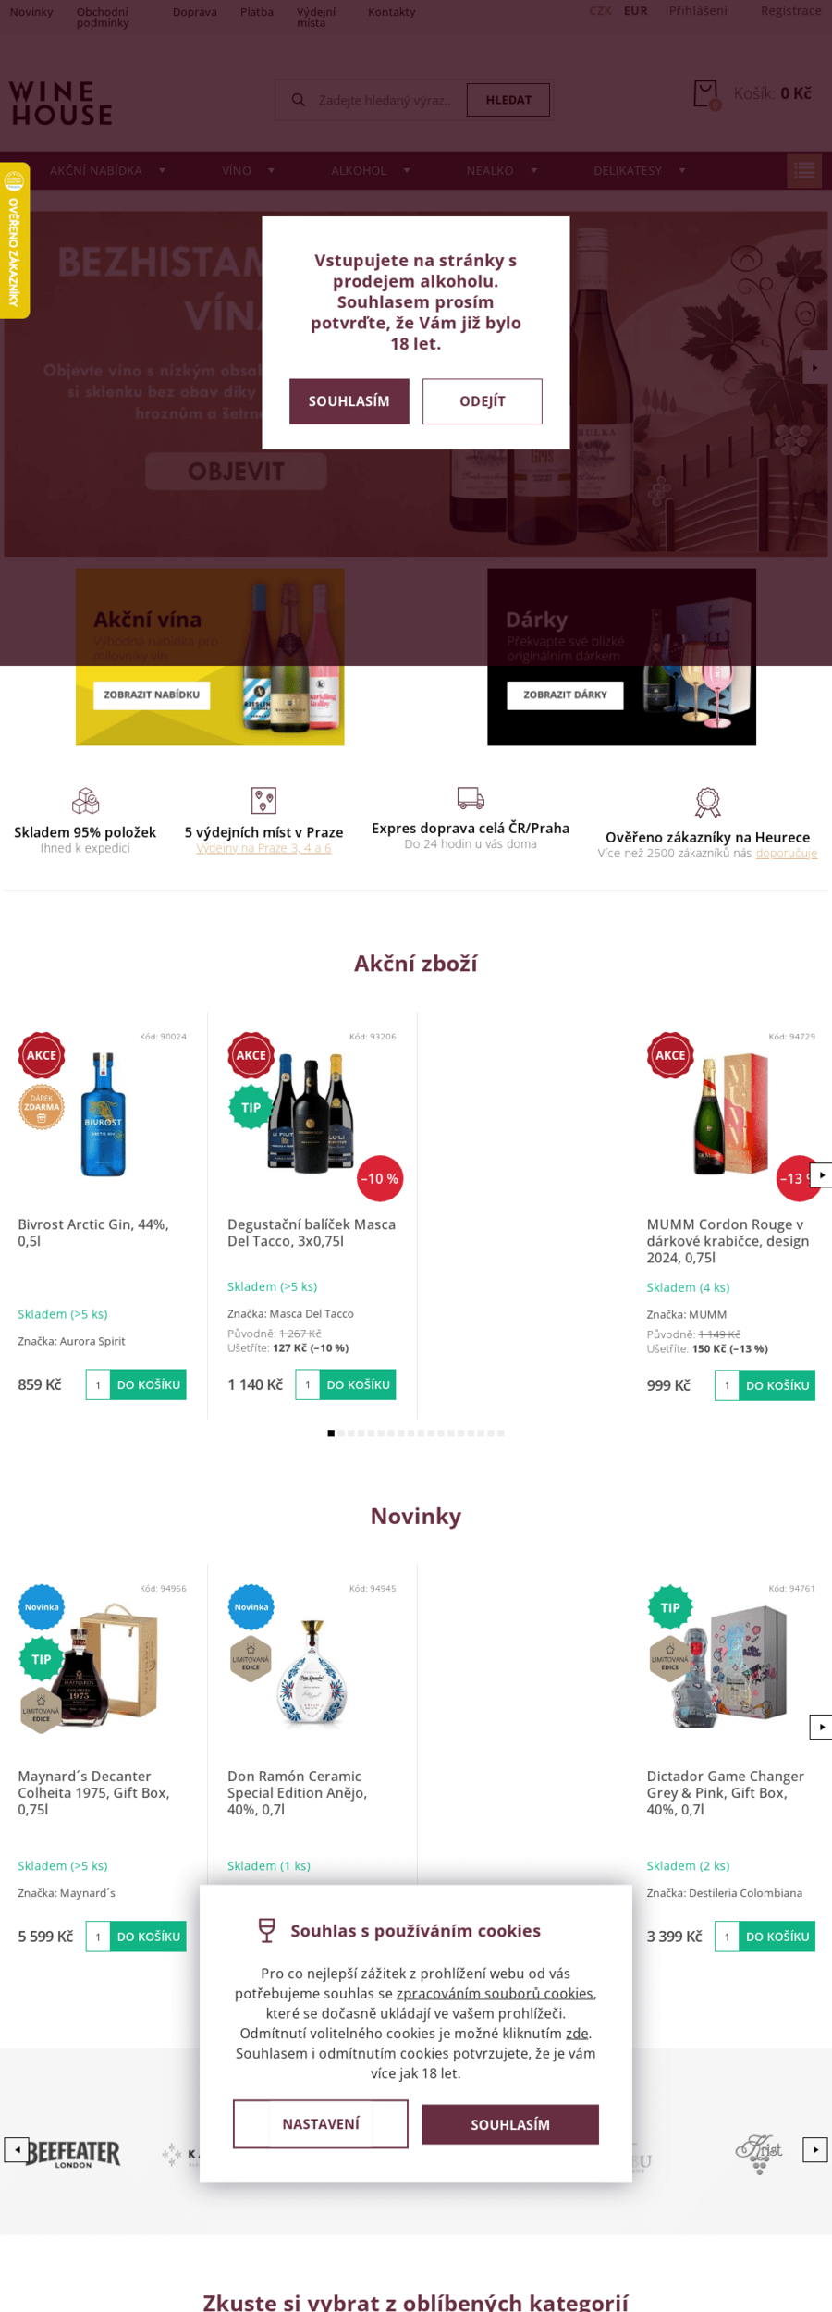Open the Doprava menu item
Viewport: 832px width, 2312px height.
[x=194, y=12]
